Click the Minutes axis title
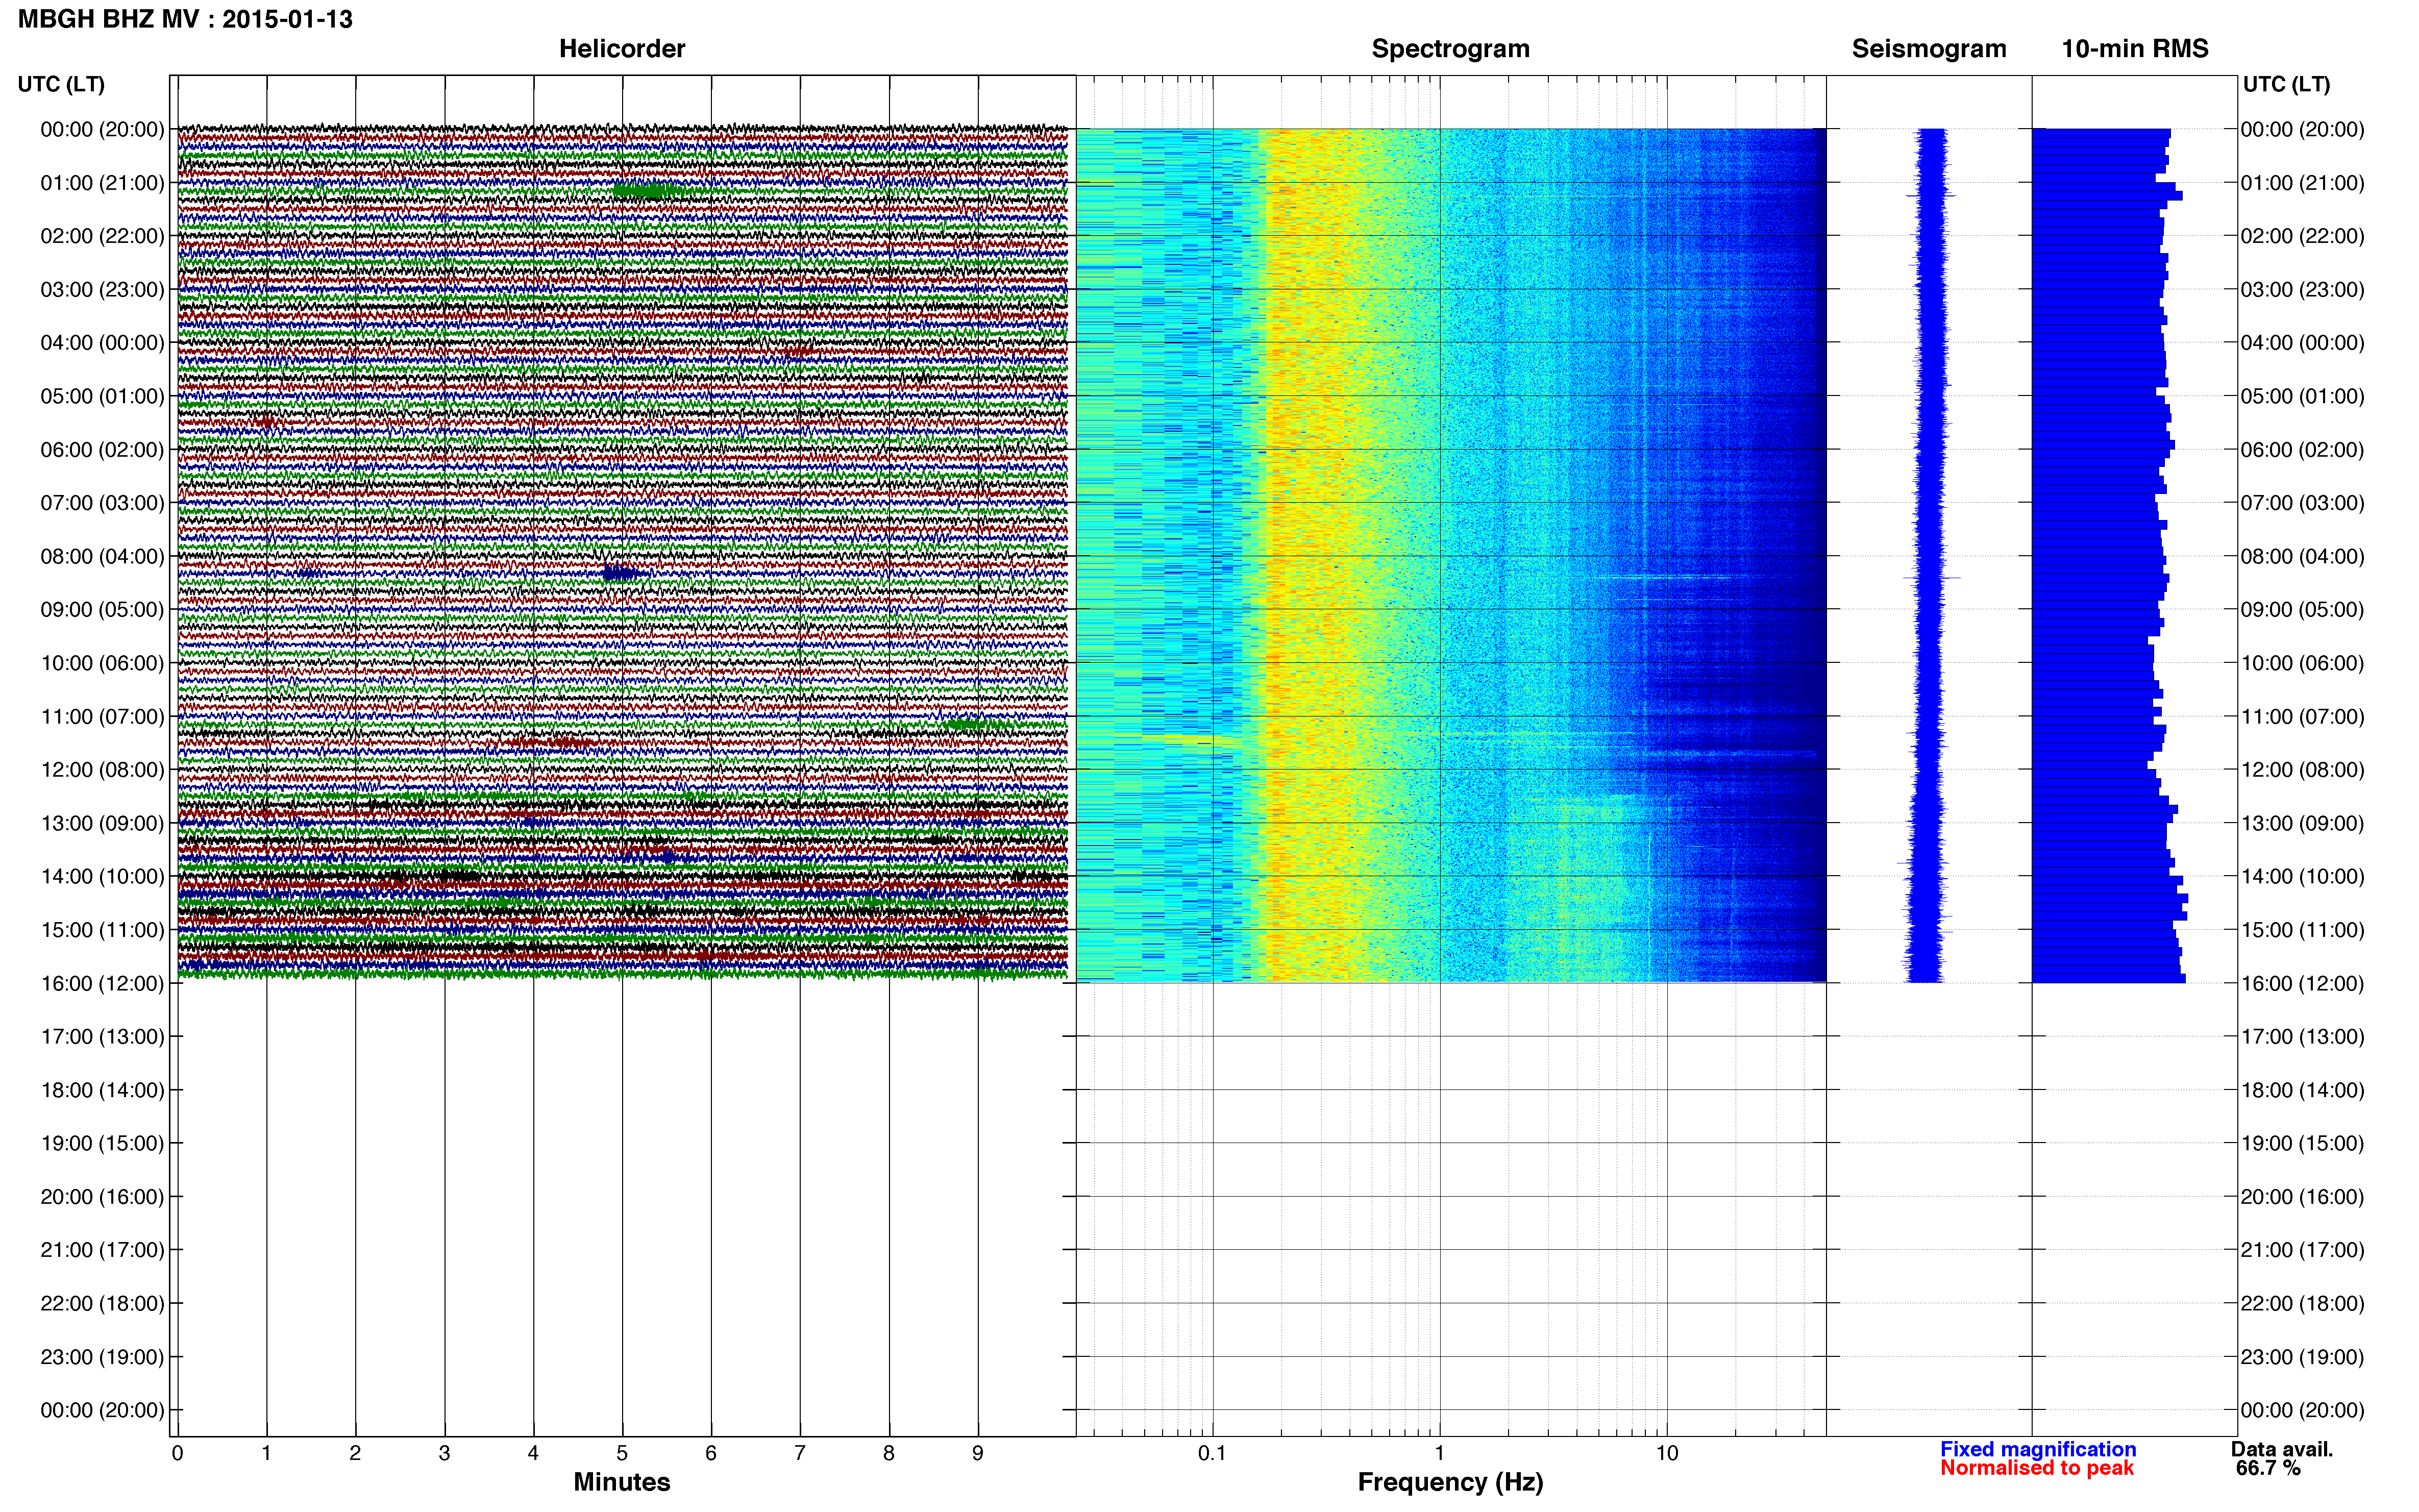The width and height of the screenshot is (2419, 1512). click(x=622, y=1482)
